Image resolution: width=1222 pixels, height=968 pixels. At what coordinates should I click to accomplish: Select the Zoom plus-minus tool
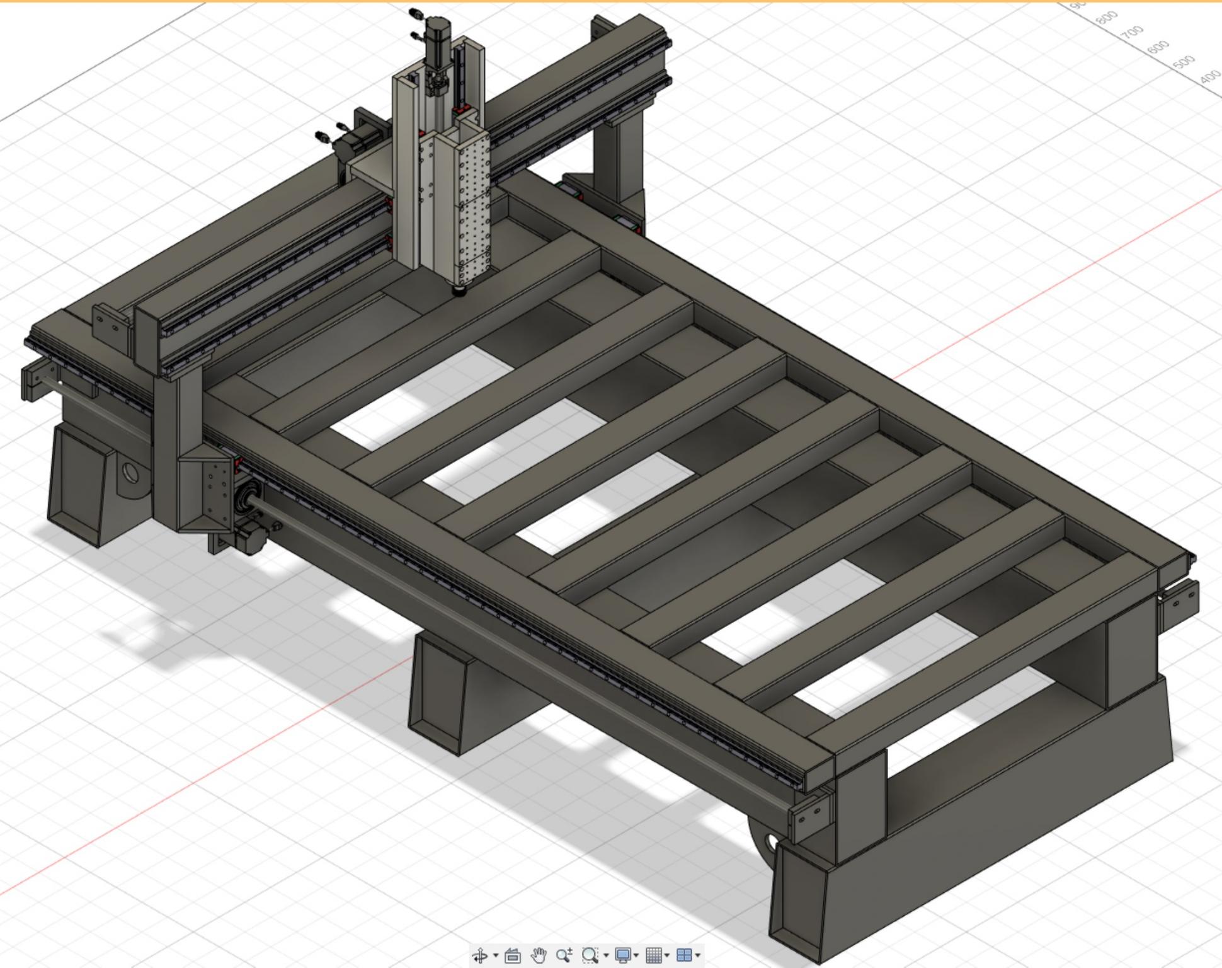coord(564,955)
